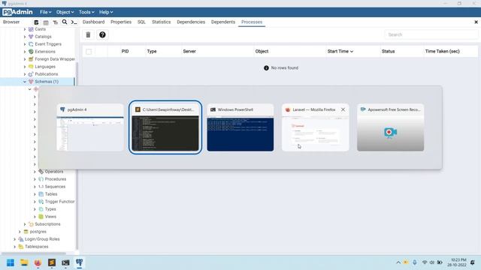Click the Extensions tree icon
481x270 pixels.
(31, 52)
